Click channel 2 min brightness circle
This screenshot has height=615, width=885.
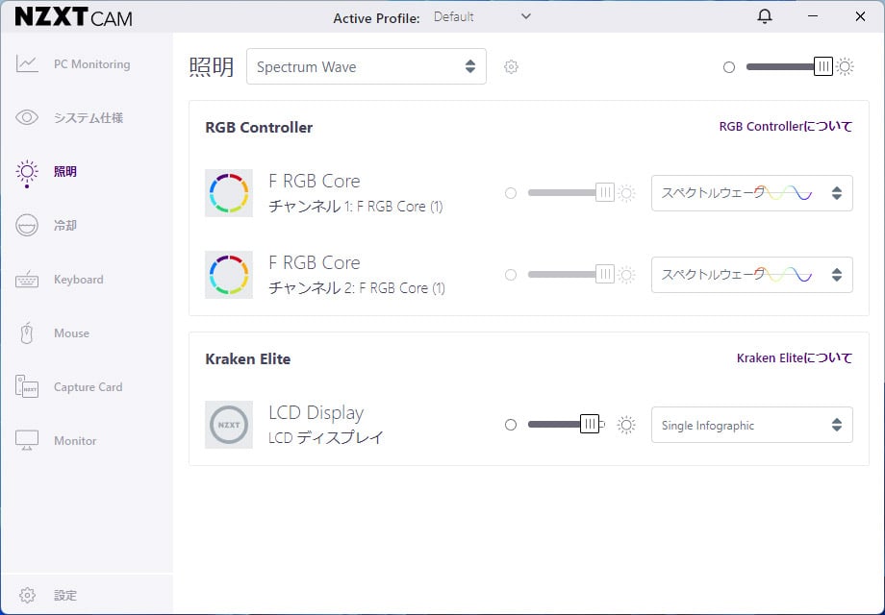pos(510,275)
